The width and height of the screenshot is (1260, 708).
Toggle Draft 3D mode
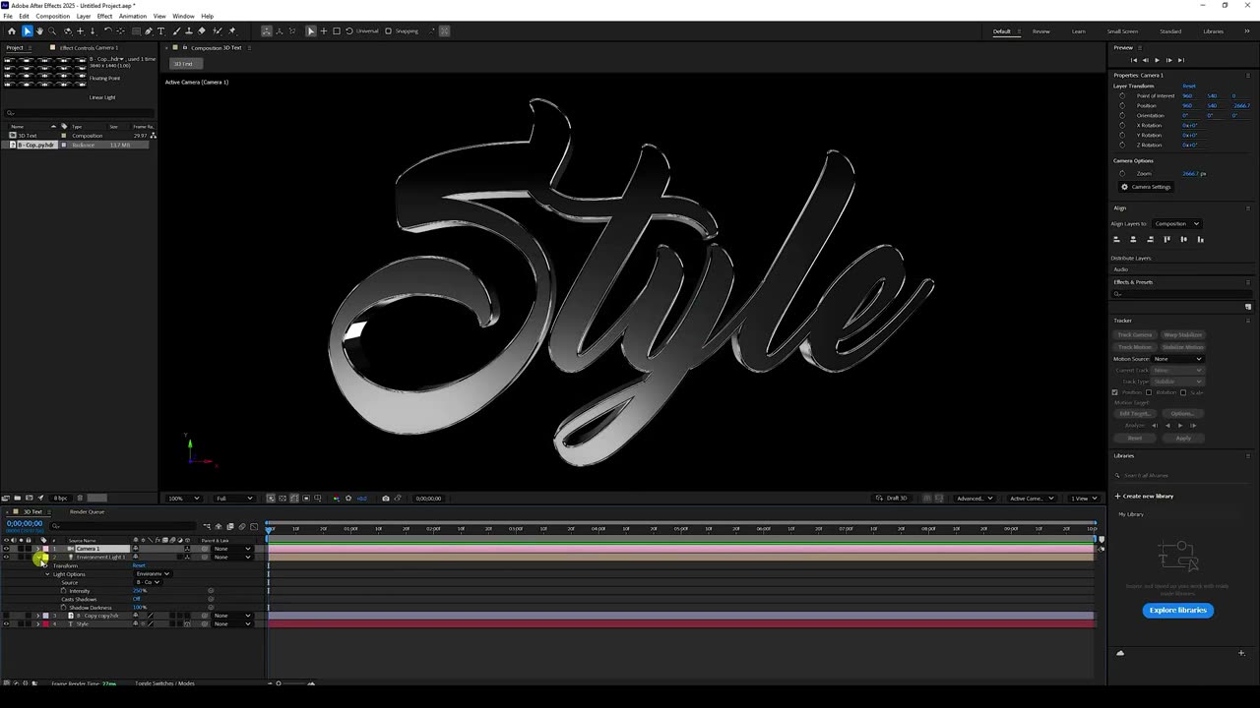[892, 499]
